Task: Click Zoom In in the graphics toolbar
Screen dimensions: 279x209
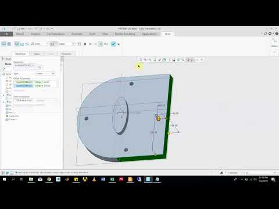Action: point(145,60)
